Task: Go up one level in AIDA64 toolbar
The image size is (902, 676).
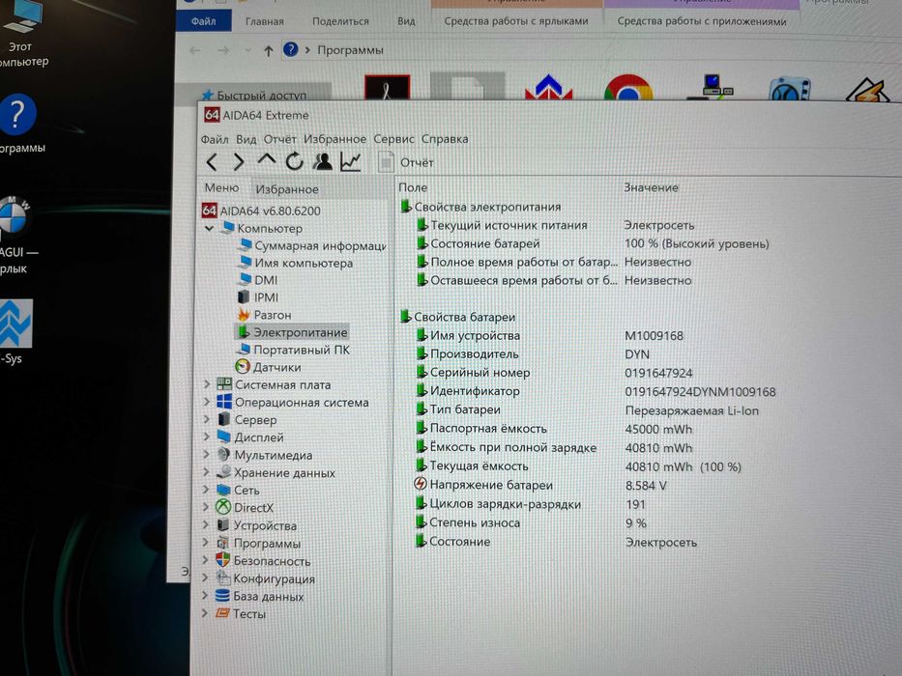Action: click(x=266, y=160)
